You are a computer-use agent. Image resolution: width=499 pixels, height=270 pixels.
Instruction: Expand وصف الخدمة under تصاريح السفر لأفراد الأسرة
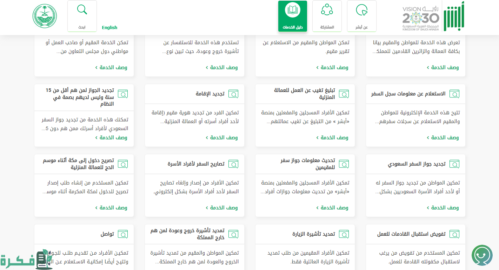pos(221,208)
